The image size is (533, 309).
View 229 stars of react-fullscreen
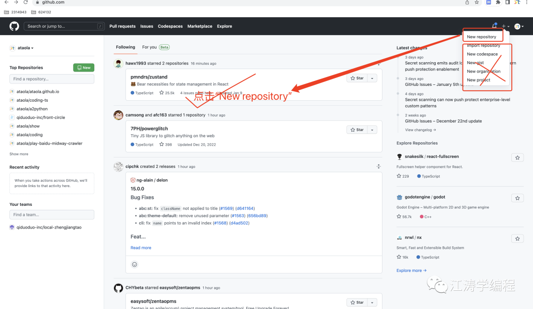pos(403,176)
